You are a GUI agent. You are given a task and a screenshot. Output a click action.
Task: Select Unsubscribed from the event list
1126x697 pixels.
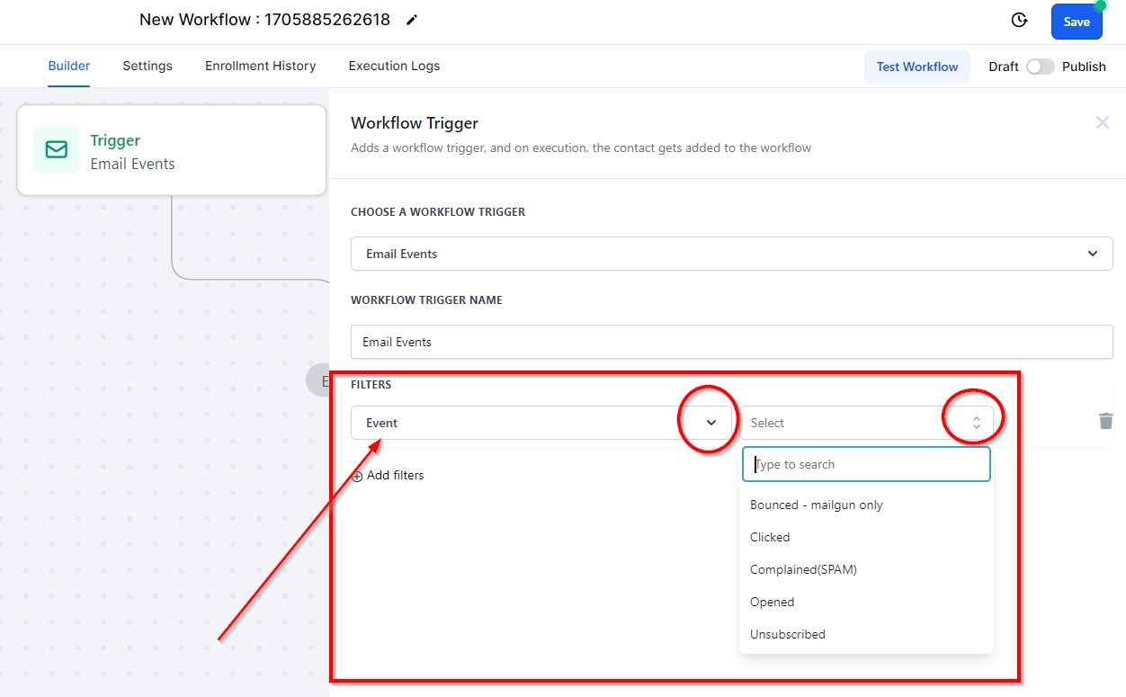tap(787, 634)
